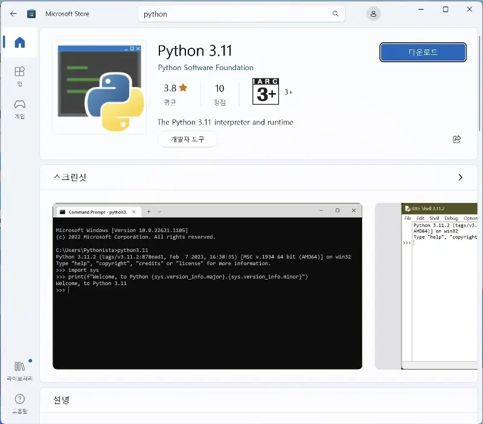Image resolution: width=483 pixels, height=424 pixels.
Task: Click the back arrow in title bar
Action: click(13, 13)
